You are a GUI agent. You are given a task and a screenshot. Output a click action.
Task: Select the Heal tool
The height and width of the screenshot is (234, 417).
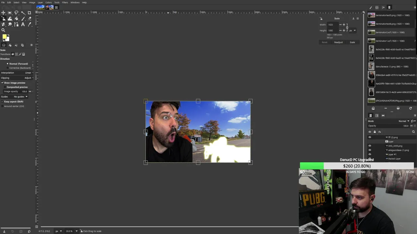3,24
